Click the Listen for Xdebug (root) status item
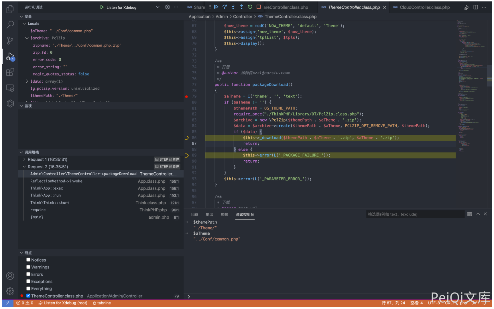 [x=63, y=303]
